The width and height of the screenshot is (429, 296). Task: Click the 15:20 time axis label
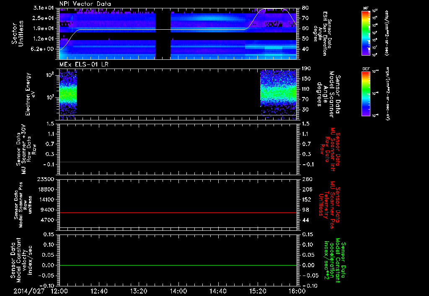coord(258,291)
